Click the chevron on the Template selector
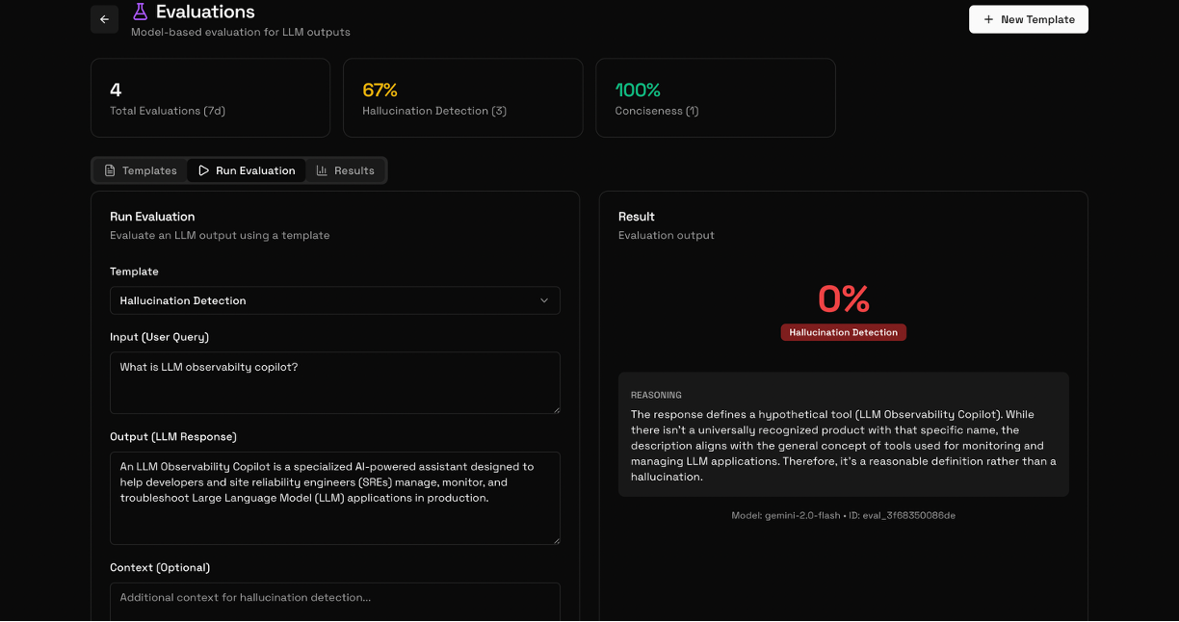 point(544,300)
